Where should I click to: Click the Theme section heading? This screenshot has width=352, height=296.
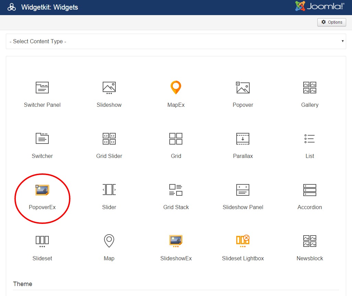[x=23, y=284]
